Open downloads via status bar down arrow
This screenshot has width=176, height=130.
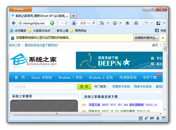(x=158, y=118)
